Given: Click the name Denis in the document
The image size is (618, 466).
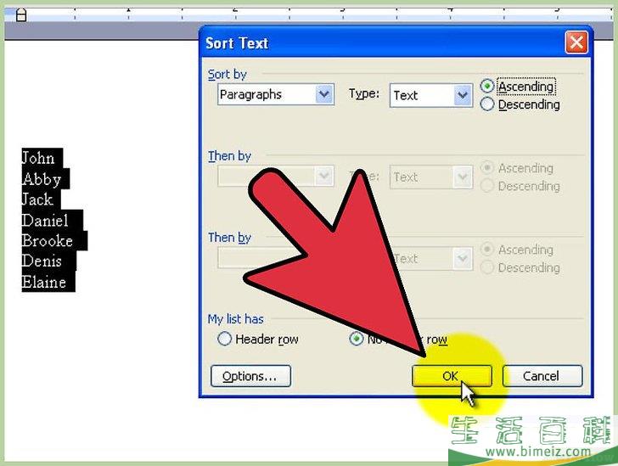Looking at the screenshot, I should [x=42, y=261].
